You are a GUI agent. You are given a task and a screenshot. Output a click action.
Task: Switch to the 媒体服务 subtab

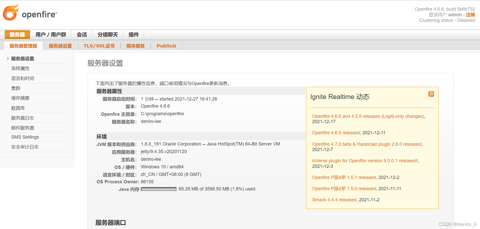pos(136,46)
